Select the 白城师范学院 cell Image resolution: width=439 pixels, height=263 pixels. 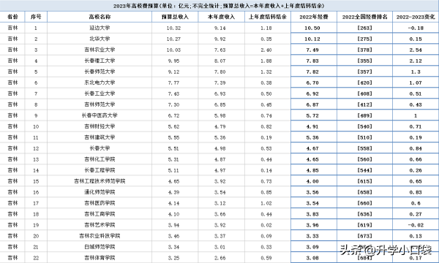(x=100, y=247)
